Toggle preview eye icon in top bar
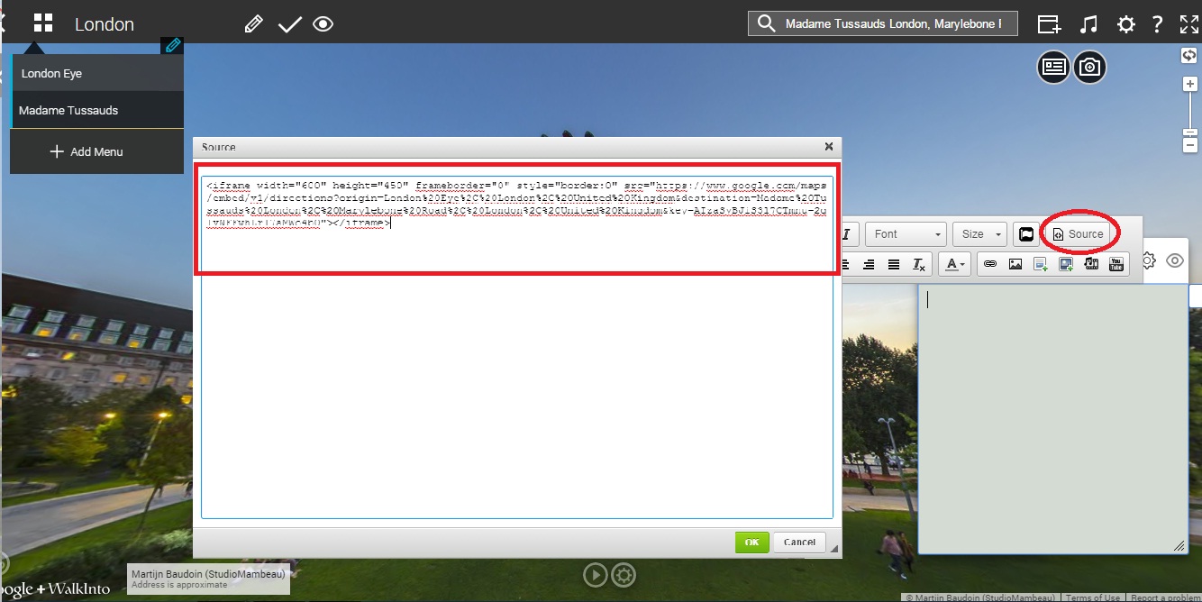Screen dimensions: 1202x602 [323, 24]
